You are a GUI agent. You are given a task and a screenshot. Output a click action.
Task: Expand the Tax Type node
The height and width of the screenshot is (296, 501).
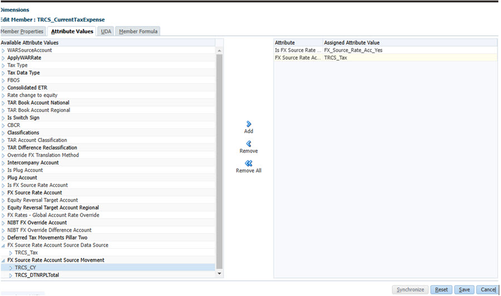click(3, 66)
